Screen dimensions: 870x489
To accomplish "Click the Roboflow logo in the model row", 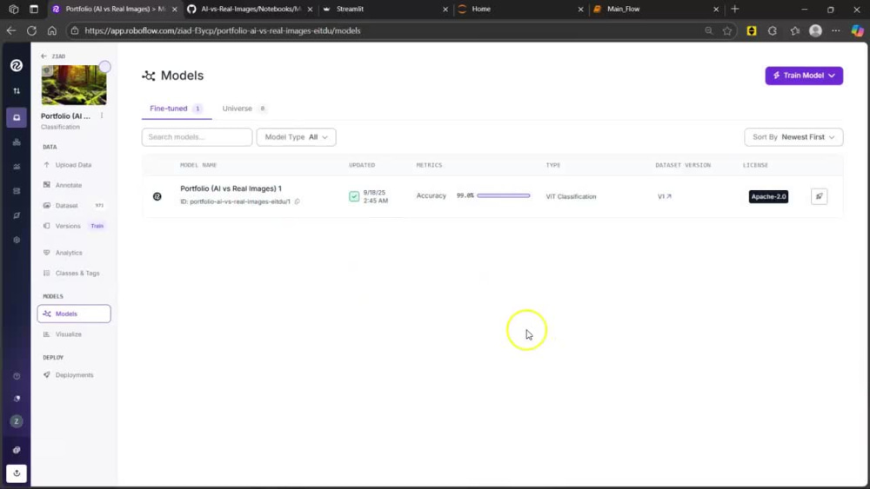I will (x=157, y=196).
